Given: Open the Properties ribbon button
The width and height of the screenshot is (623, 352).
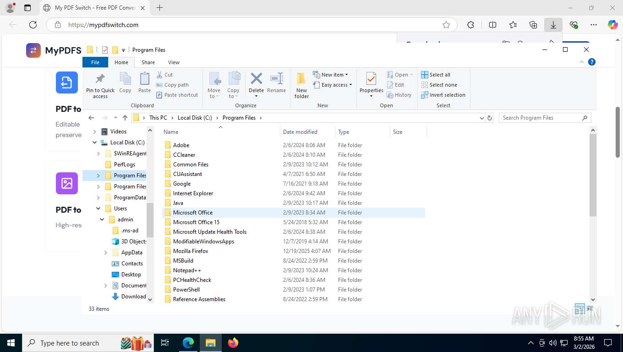Looking at the screenshot, I should click(371, 85).
